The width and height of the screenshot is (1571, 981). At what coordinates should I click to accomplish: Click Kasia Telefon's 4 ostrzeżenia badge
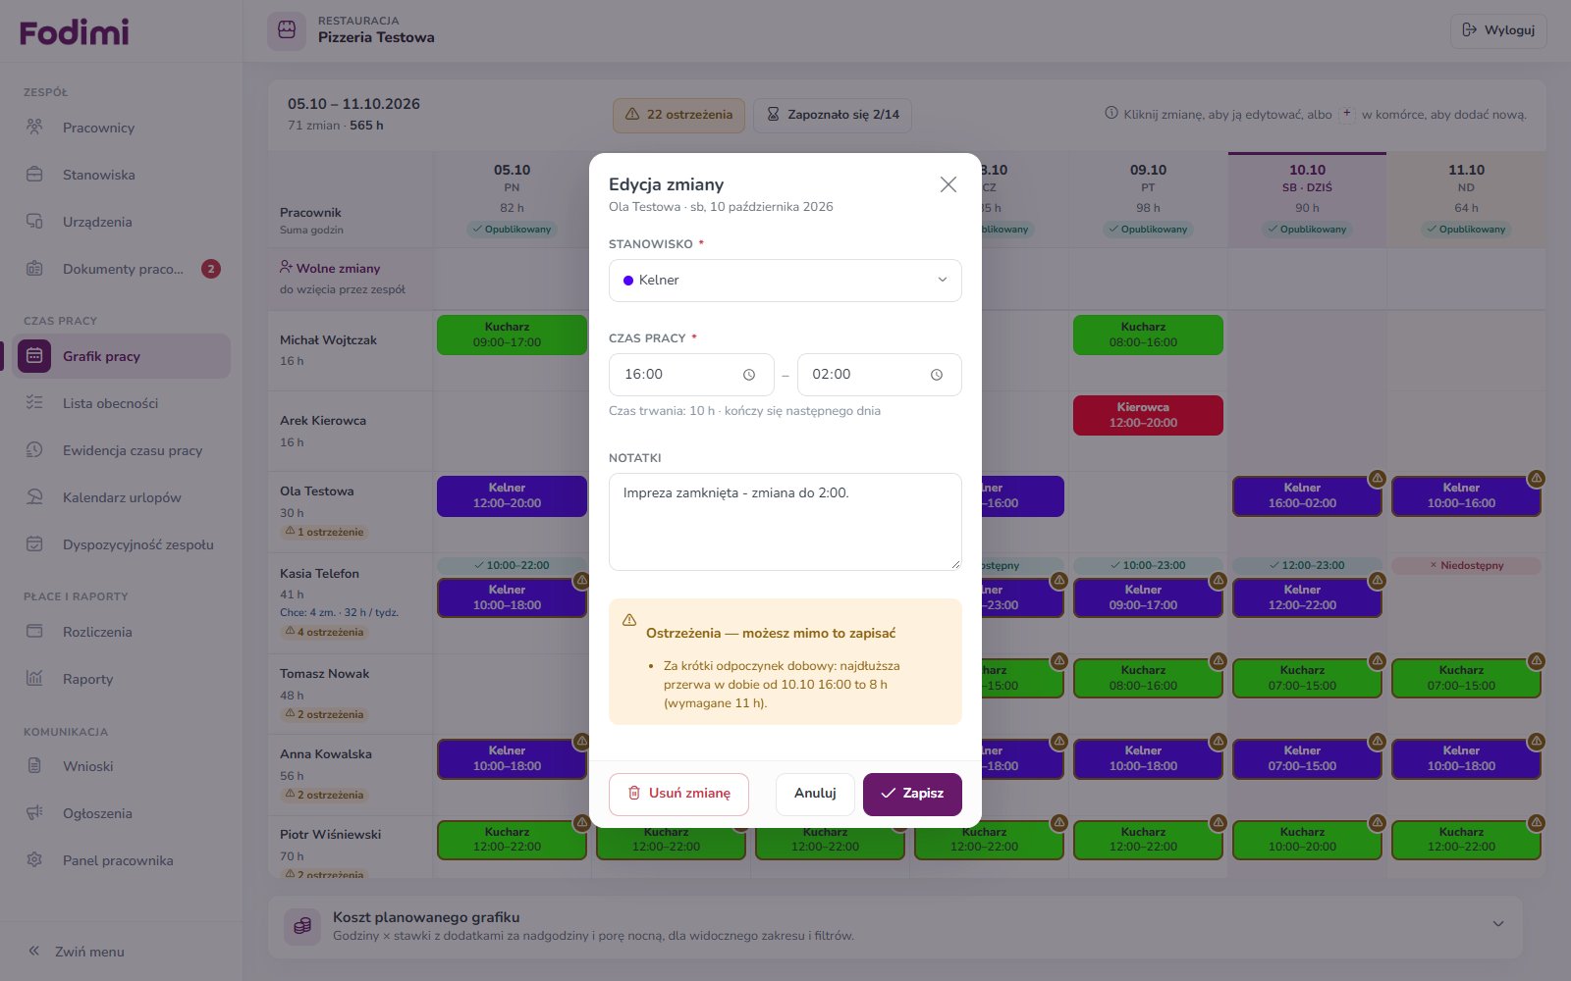[x=324, y=633]
